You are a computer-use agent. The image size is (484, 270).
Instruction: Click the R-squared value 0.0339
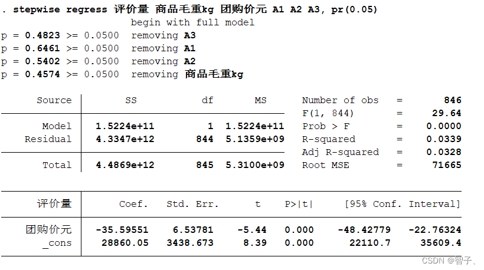click(x=444, y=139)
